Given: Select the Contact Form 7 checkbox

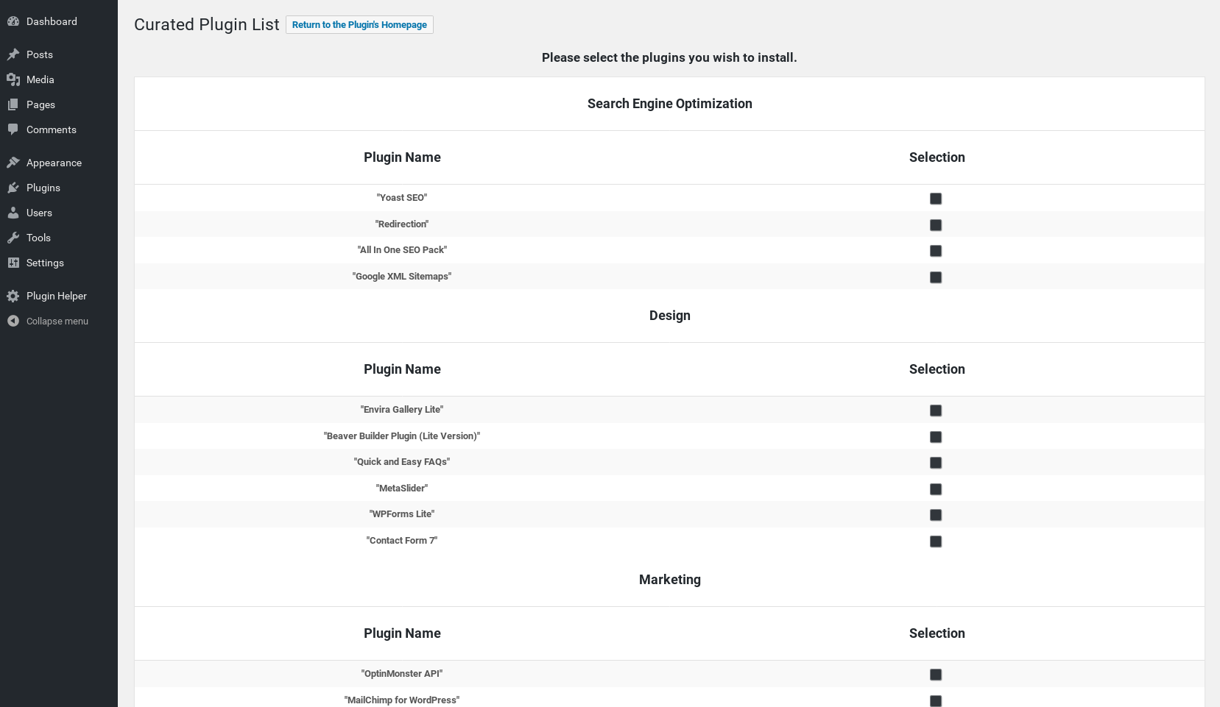Looking at the screenshot, I should click(936, 541).
